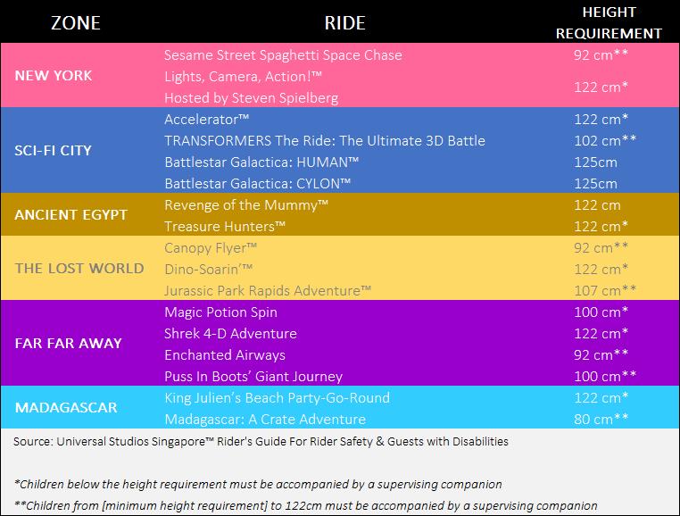
Task: Click 100 cm** height for Puss In Boots
Action: (x=605, y=376)
